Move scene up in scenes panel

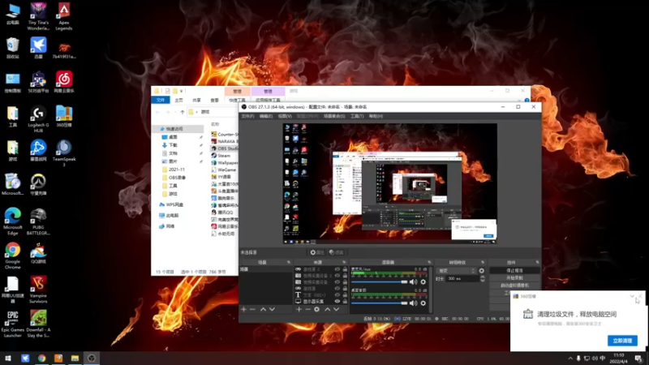pyautogui.click(x=263, y=309)
